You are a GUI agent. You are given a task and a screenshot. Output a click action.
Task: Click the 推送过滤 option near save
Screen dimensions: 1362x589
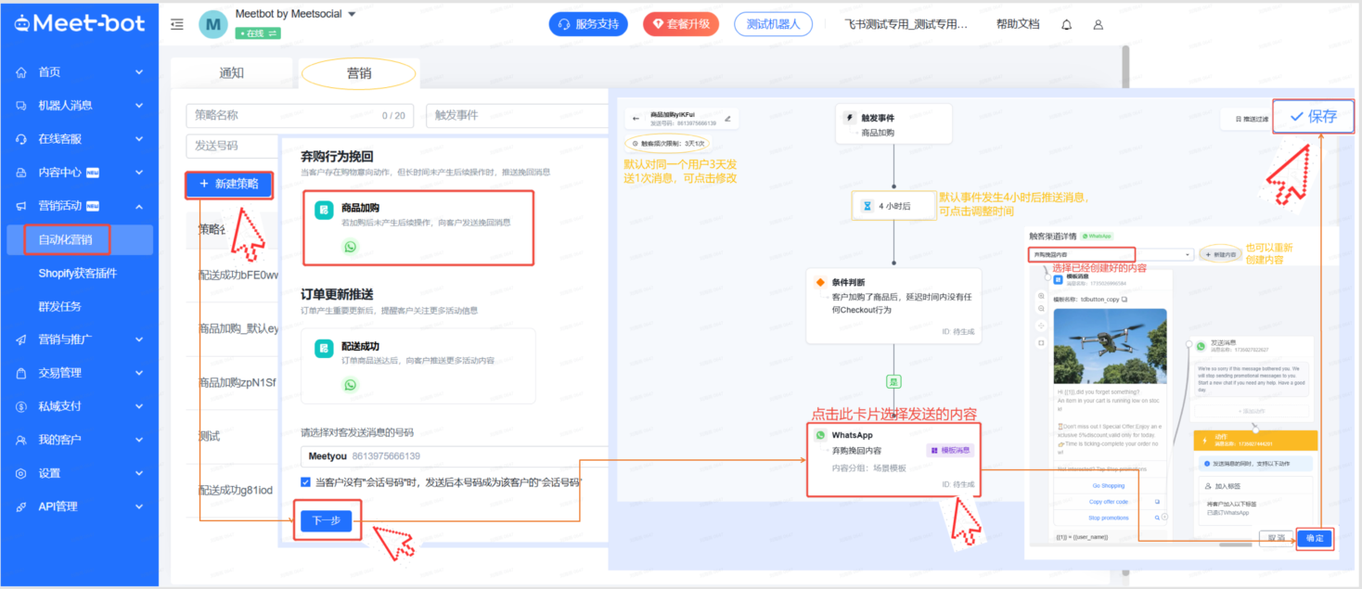[x=1252, y=118]
